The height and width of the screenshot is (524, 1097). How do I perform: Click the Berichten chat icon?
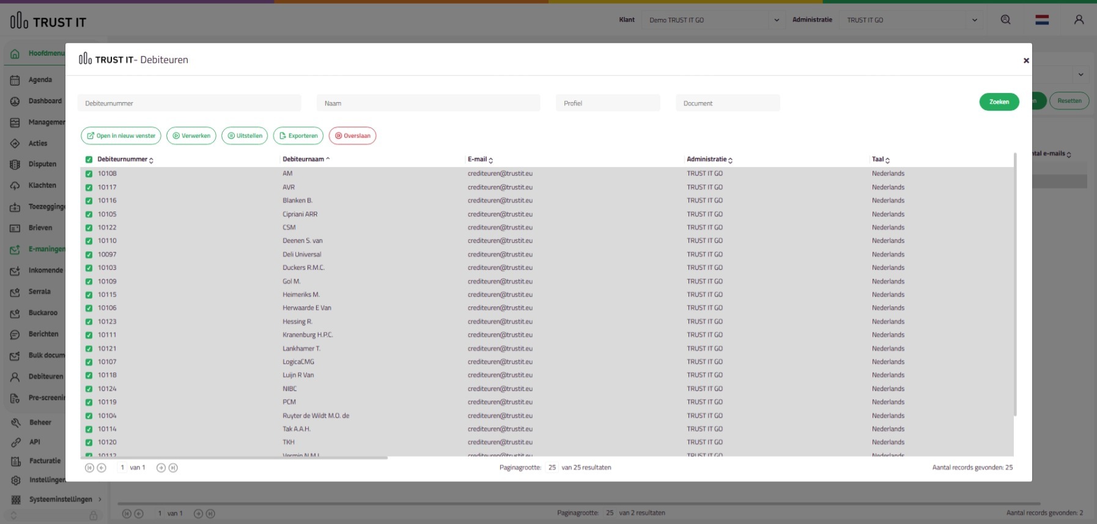(15, 334)
